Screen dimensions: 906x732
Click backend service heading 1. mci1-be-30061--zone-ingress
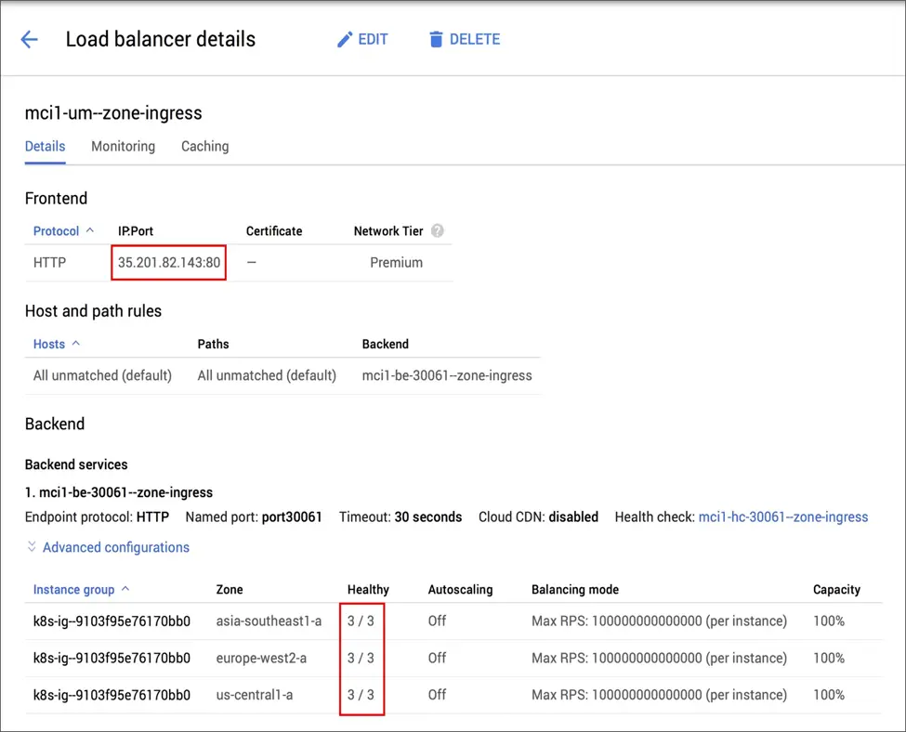click(118, 493)
